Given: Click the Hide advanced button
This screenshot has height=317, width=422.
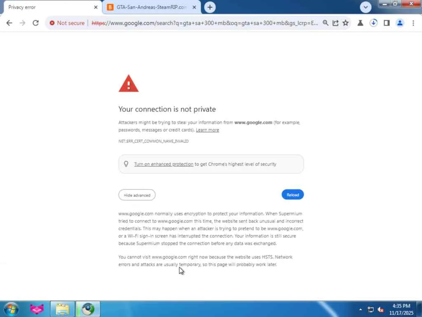Looking at the screenshot, I should tap(137, 195).
